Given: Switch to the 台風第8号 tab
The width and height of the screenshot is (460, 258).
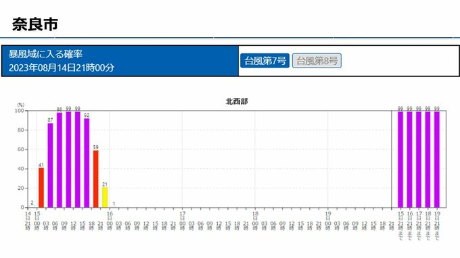Looking at the screenshot, I should point(317,61).
